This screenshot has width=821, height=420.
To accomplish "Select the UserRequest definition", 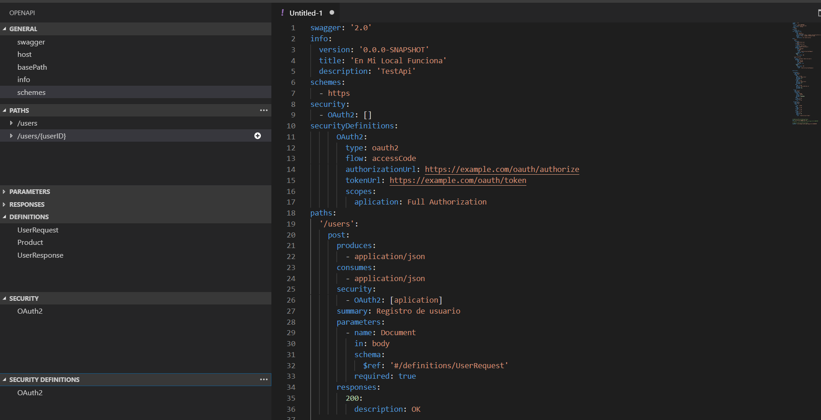I will pyautogui.click(x=38, y=230).
